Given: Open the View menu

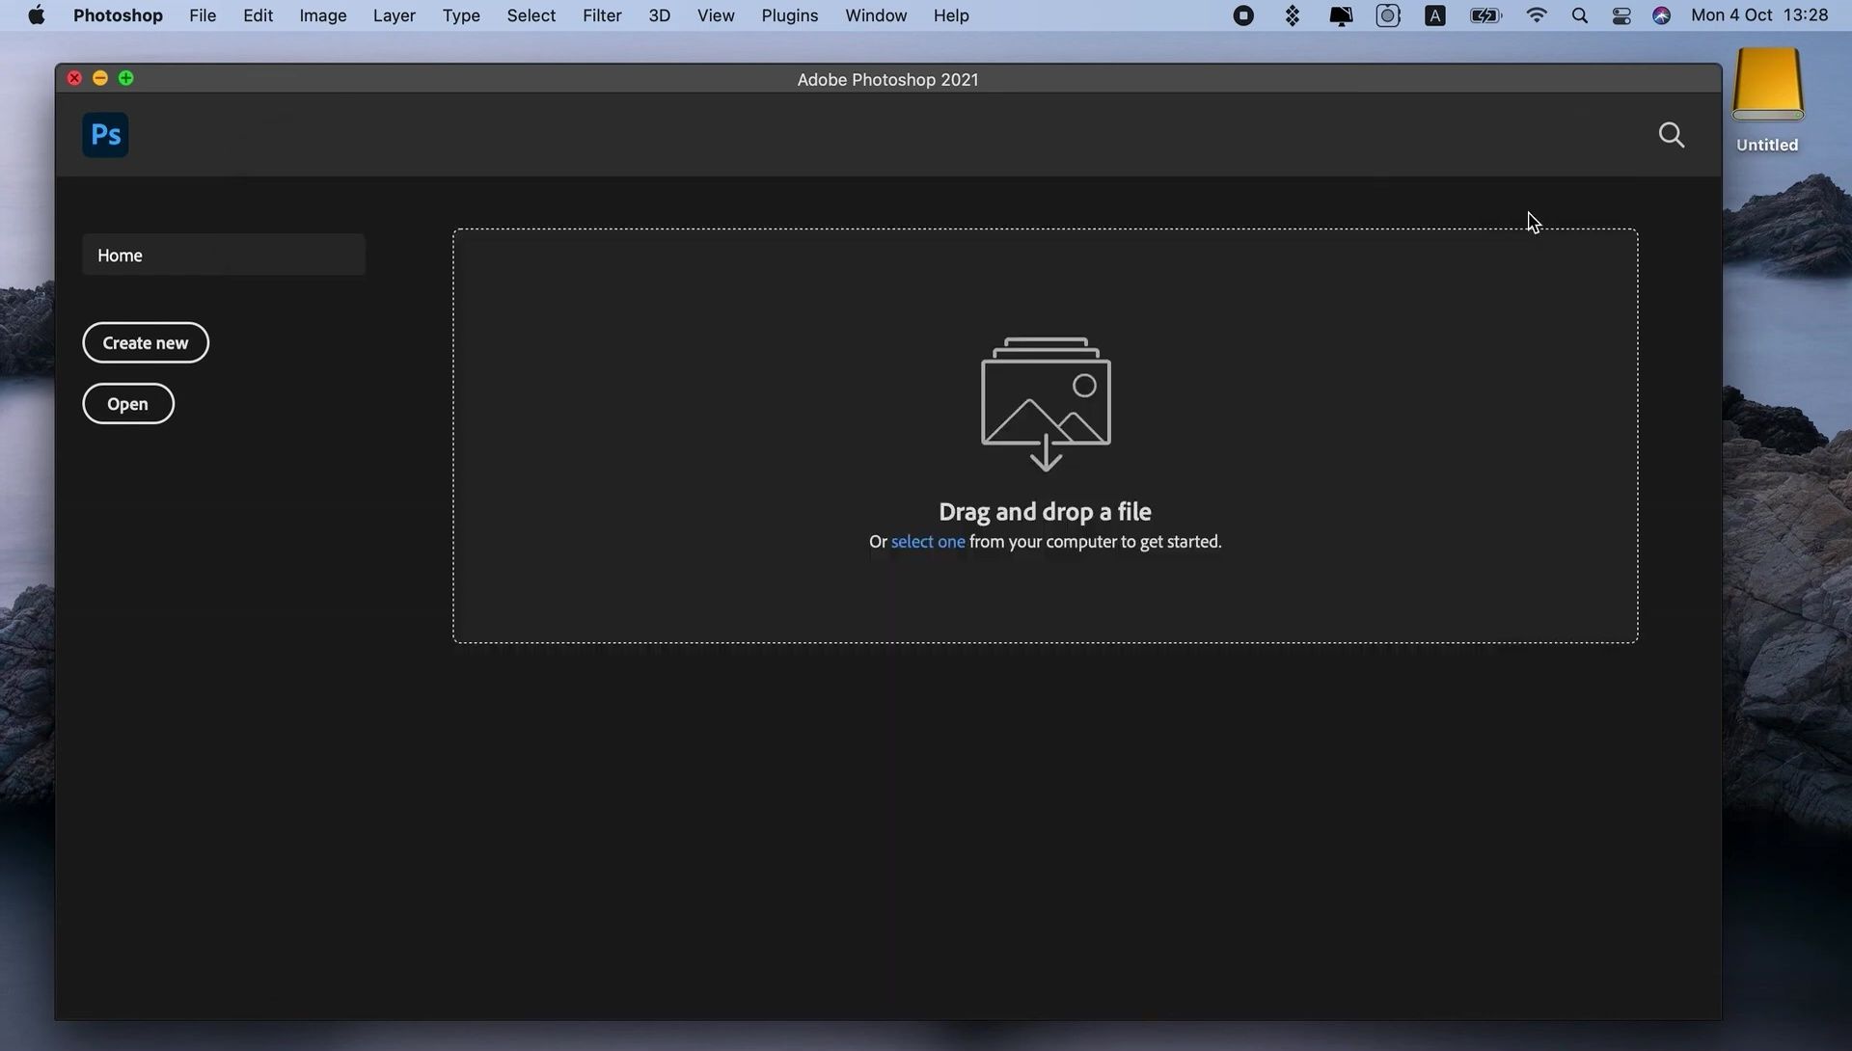Looking at the screenshot, I should click(x=716, y=15).
